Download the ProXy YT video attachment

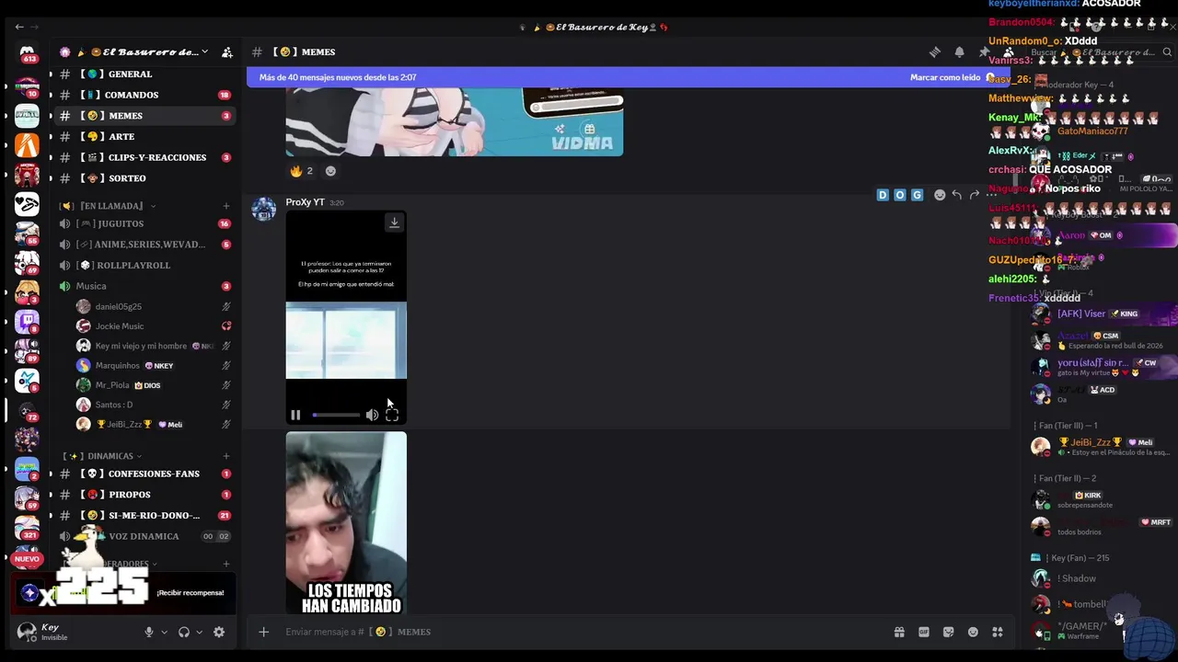[x=394, y=223]
